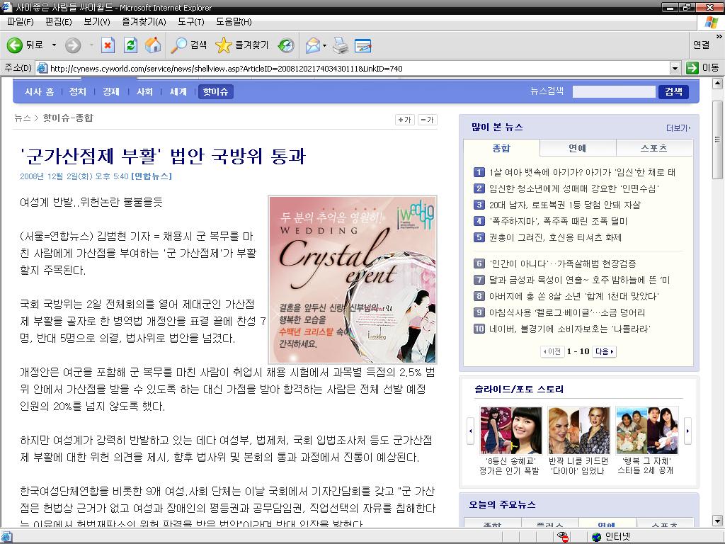Image resolution: width=725 pixels, height=544 pixels.
Task: Go to the Home page icon
Action: pos(153,45)
